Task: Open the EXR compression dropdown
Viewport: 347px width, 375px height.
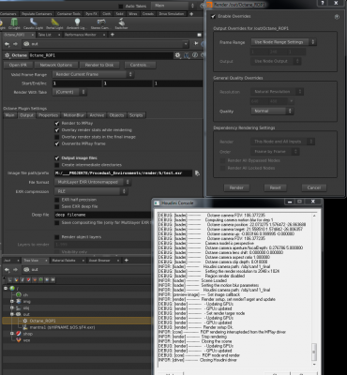Action: (x=91, y=191)
